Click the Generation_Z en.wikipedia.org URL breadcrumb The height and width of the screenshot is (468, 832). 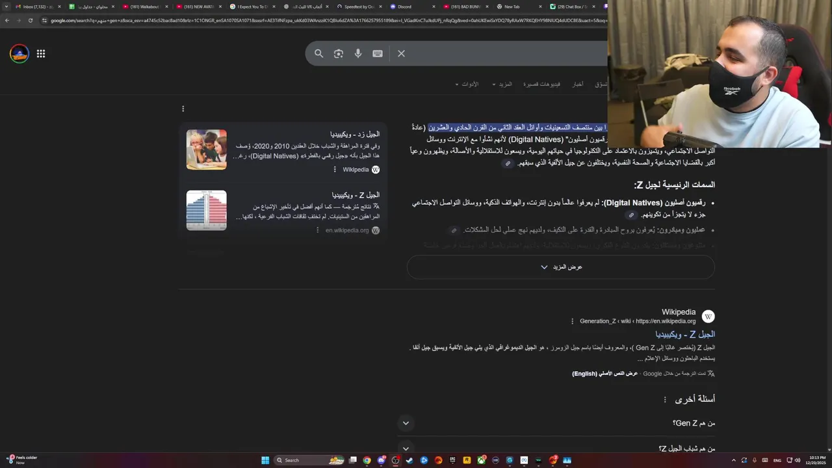[638, 321]
